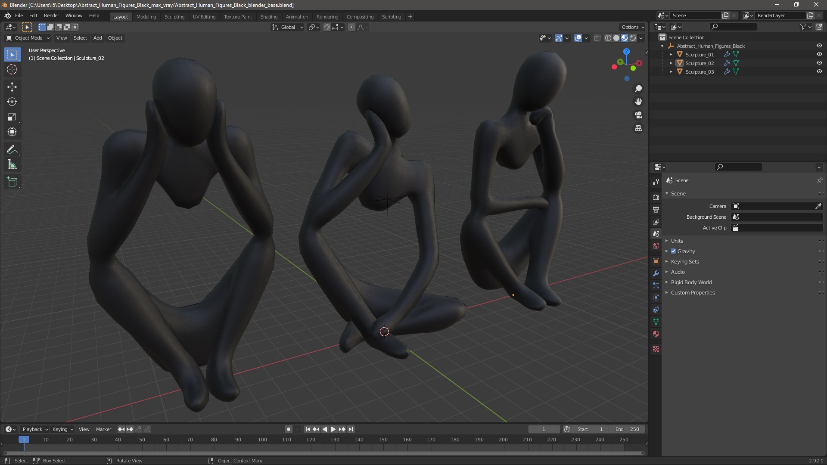Play the animation forward

(333, 429)
